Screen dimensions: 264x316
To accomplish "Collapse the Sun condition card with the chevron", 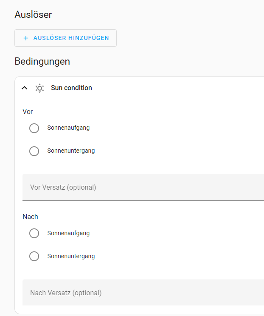I will (x=25, y=88).
